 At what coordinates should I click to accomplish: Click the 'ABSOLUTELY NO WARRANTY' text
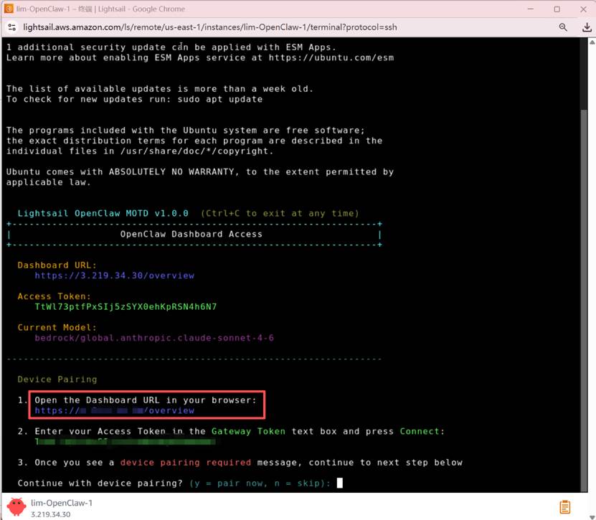click(x=171, y=172)
